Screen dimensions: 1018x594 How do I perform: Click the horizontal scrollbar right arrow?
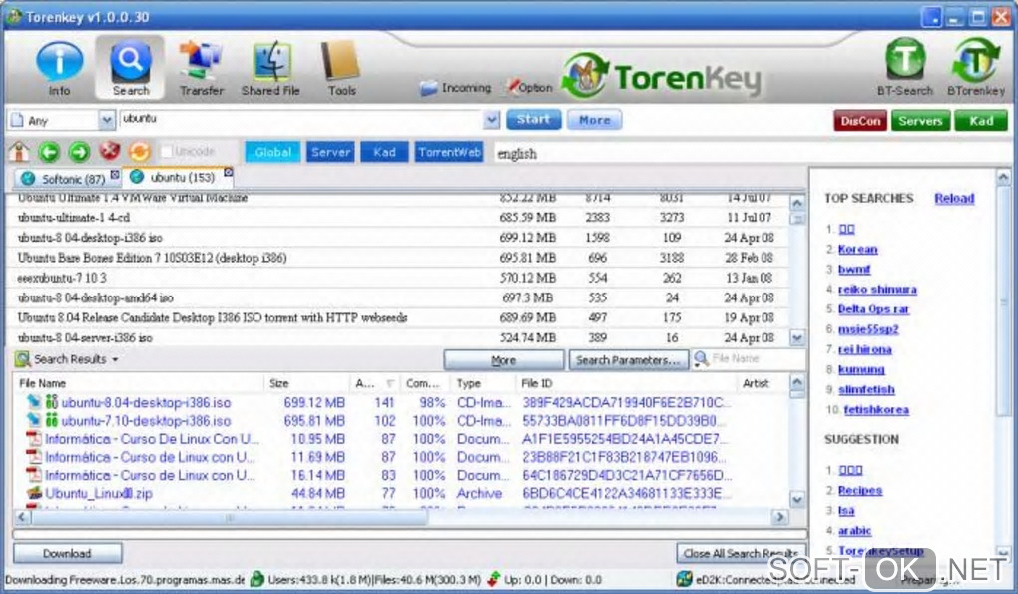click(x=779, y=517)
